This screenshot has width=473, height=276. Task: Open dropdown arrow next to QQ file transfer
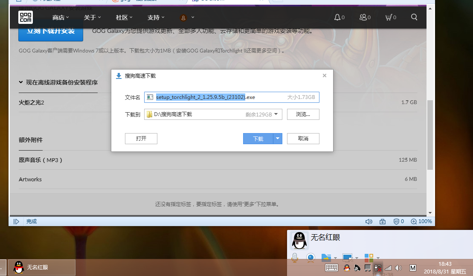point(335,258)
